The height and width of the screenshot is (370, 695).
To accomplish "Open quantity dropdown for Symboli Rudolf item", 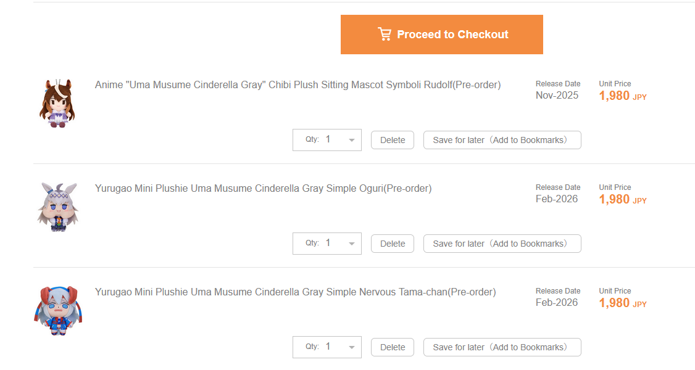I will tap(327, 140).
